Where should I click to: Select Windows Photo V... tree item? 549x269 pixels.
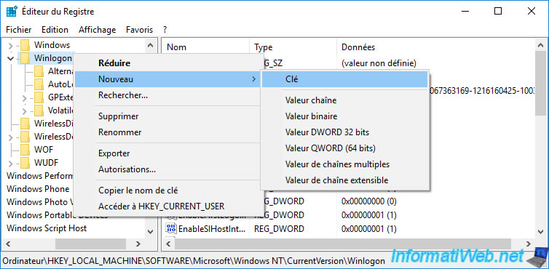[39, 202]
